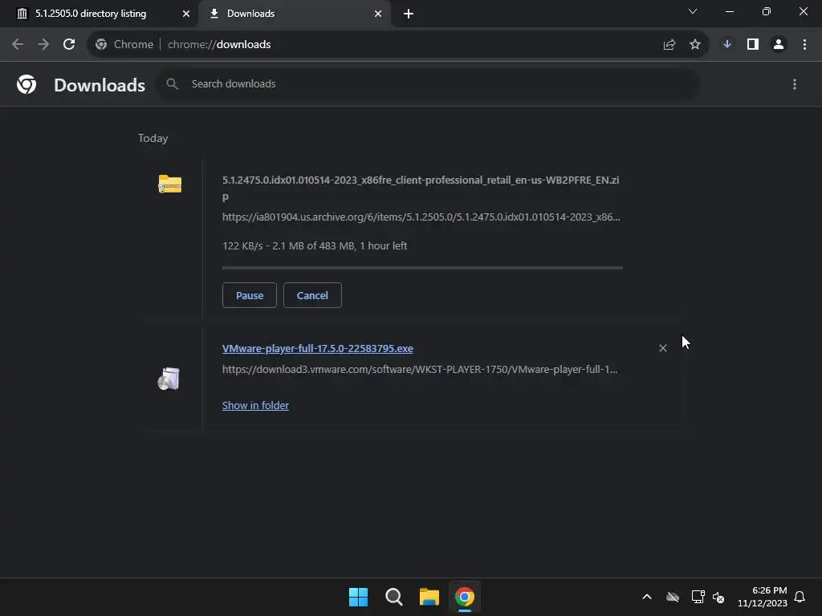This screenshot has width=822, height=616.
Task: Open the downloads tray icon in toolbar
Action: (x=727, y=45)
